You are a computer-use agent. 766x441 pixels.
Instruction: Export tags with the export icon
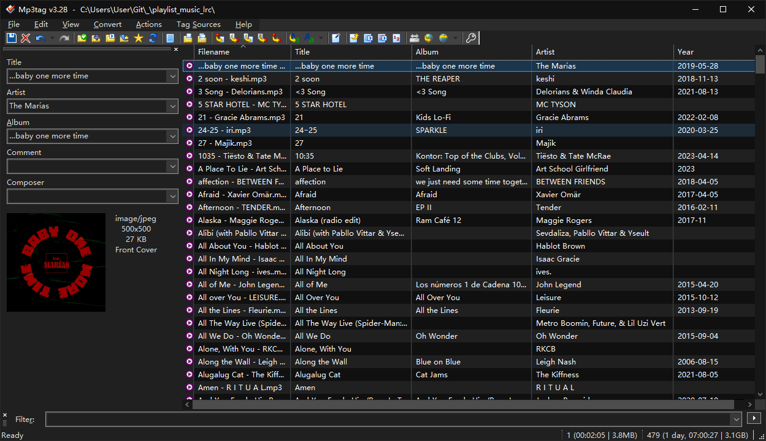(x=354, y=38)
